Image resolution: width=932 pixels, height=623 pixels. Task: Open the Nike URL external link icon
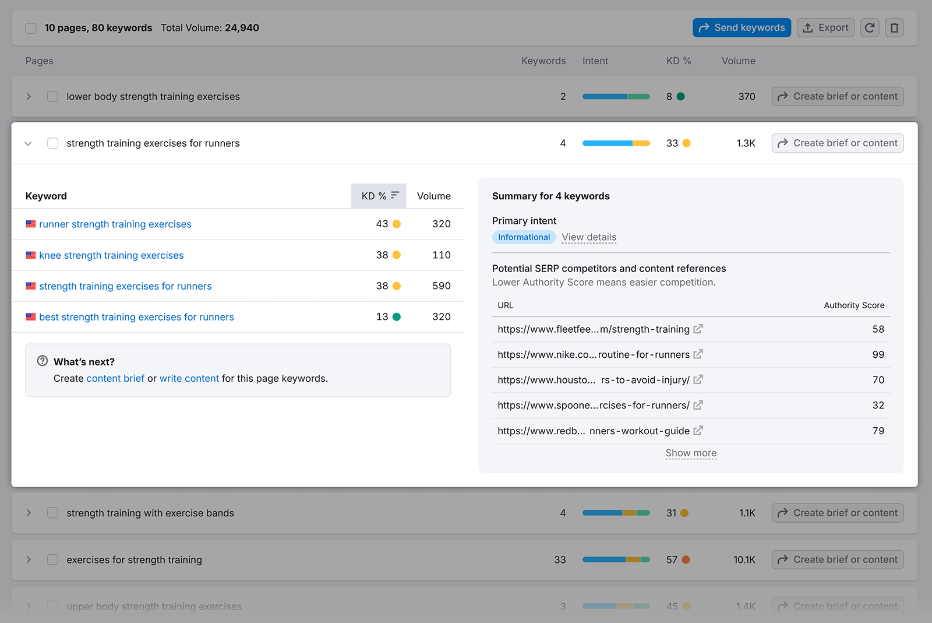[x=698, y=354]
